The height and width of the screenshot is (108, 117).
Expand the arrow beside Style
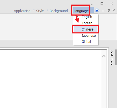click(47, 10)
